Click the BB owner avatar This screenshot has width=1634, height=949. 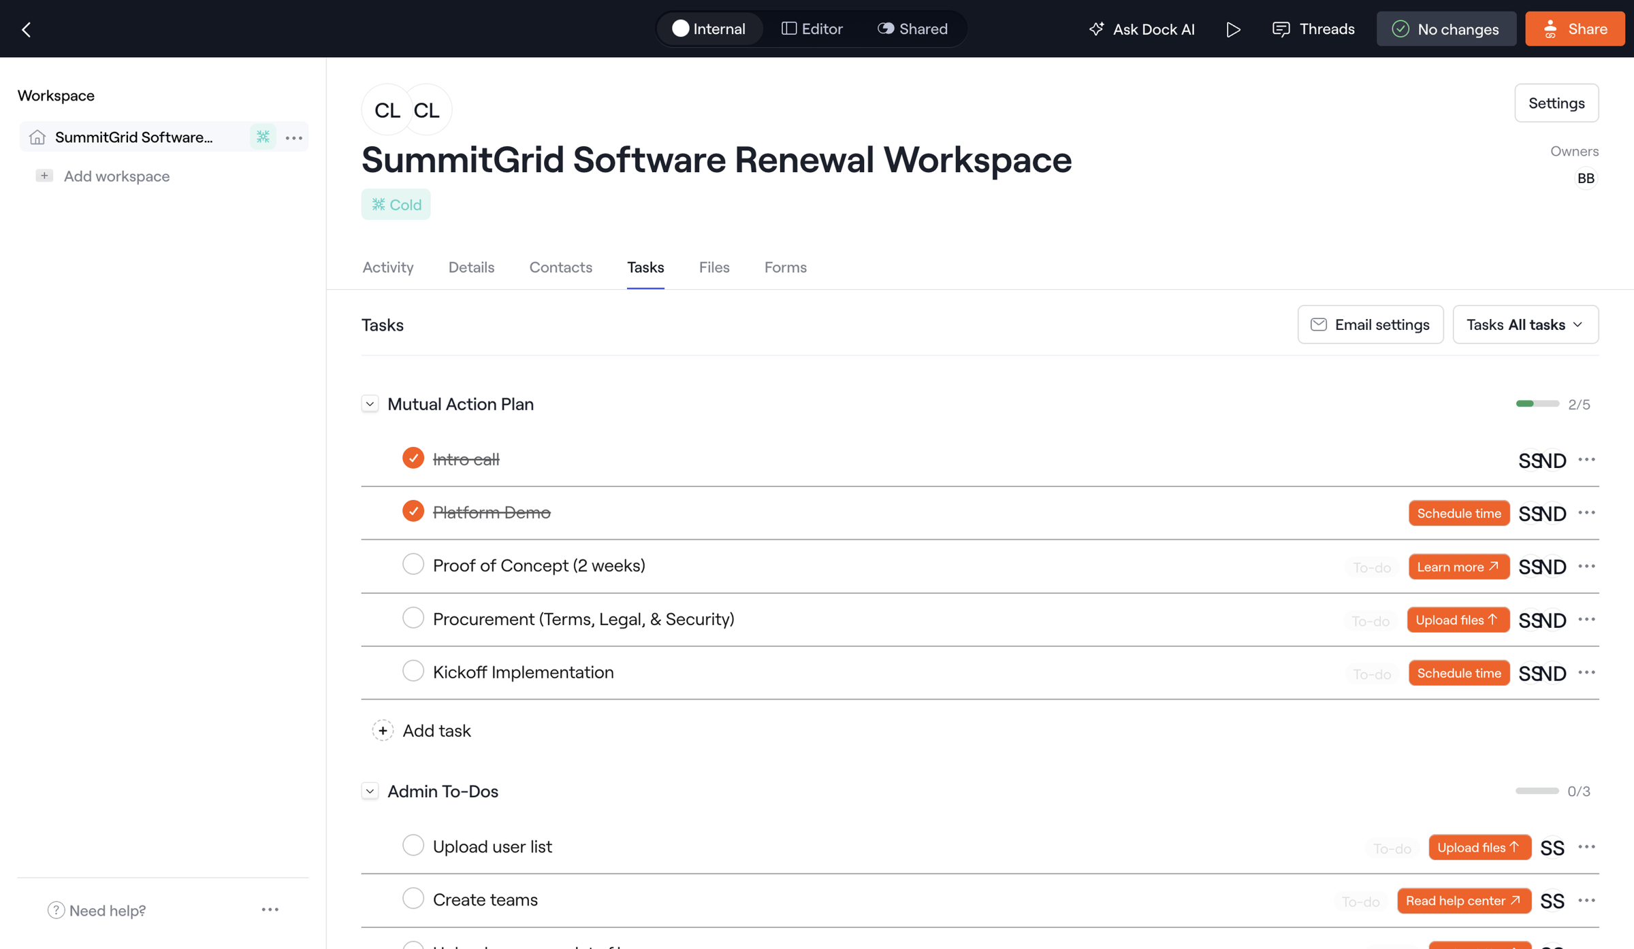[x=1586, y=178]
